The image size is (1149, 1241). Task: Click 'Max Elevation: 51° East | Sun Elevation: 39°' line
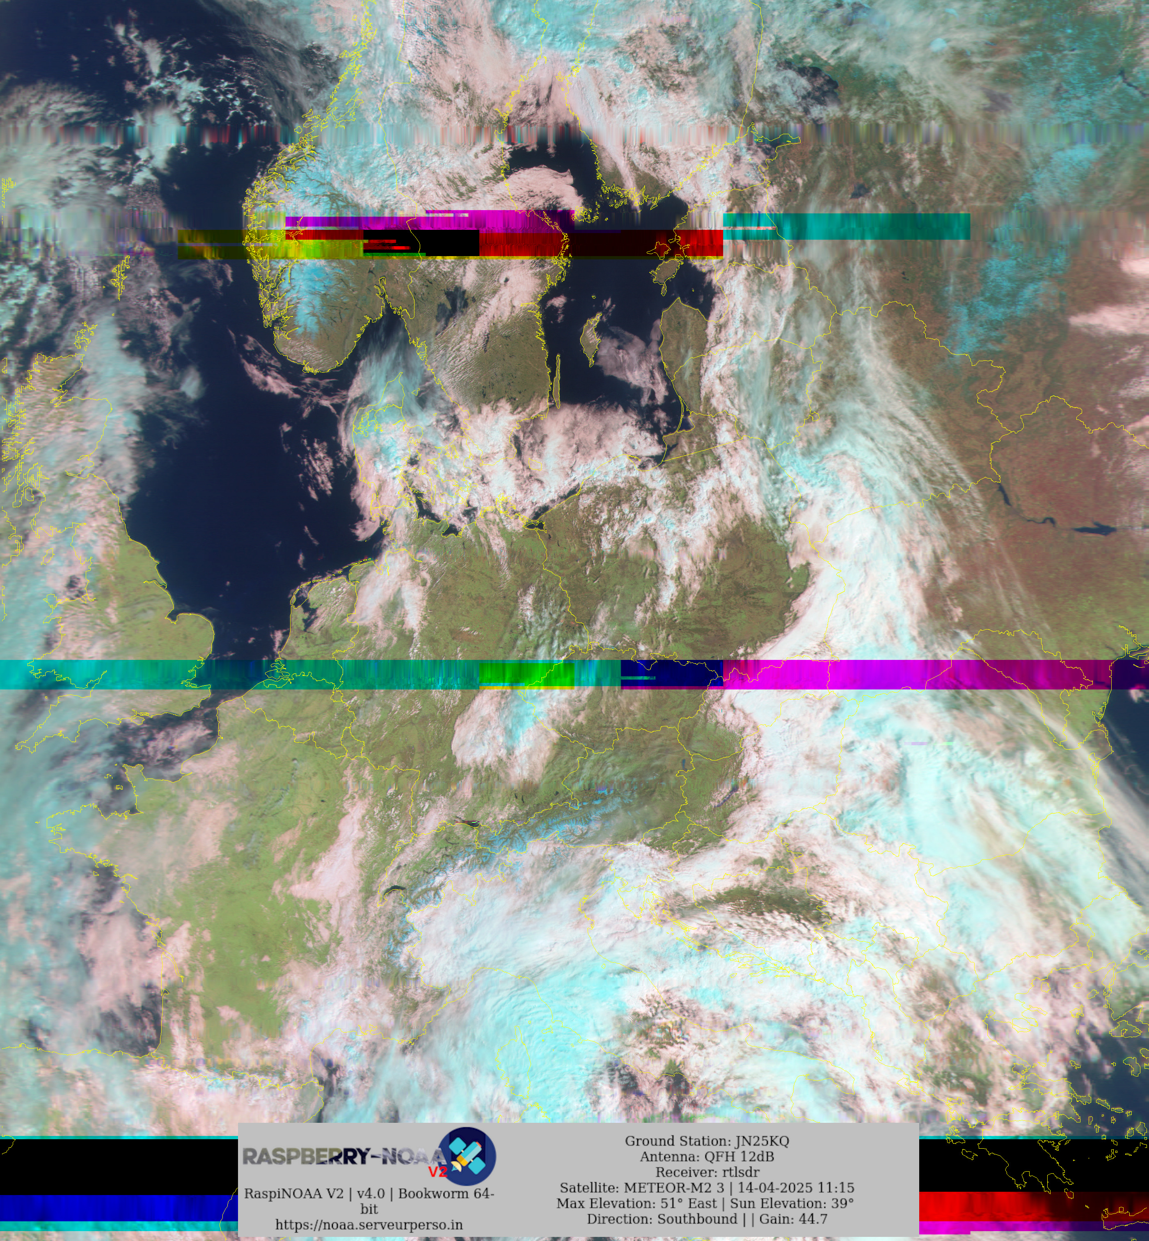tap(705, 1203)
